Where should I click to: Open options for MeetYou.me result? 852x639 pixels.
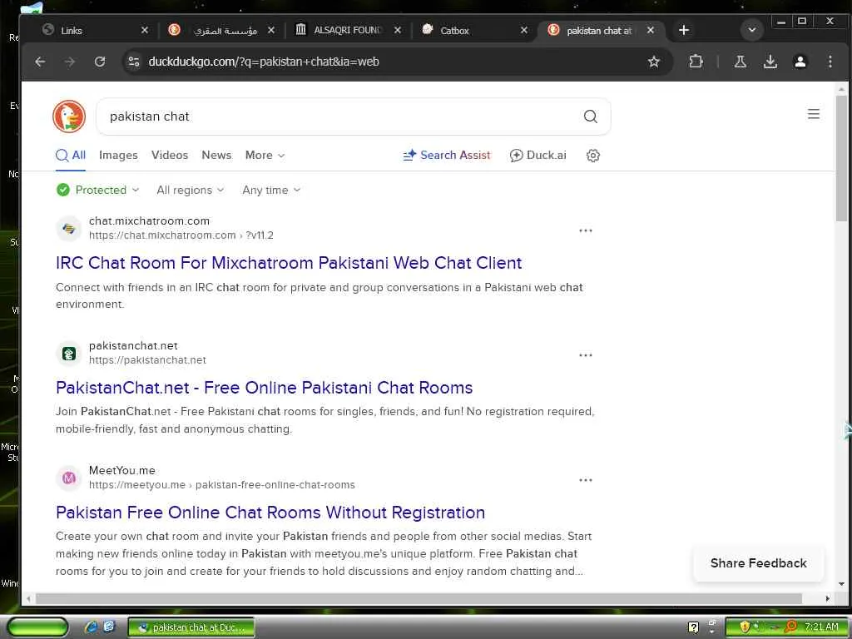click(585, 480)
